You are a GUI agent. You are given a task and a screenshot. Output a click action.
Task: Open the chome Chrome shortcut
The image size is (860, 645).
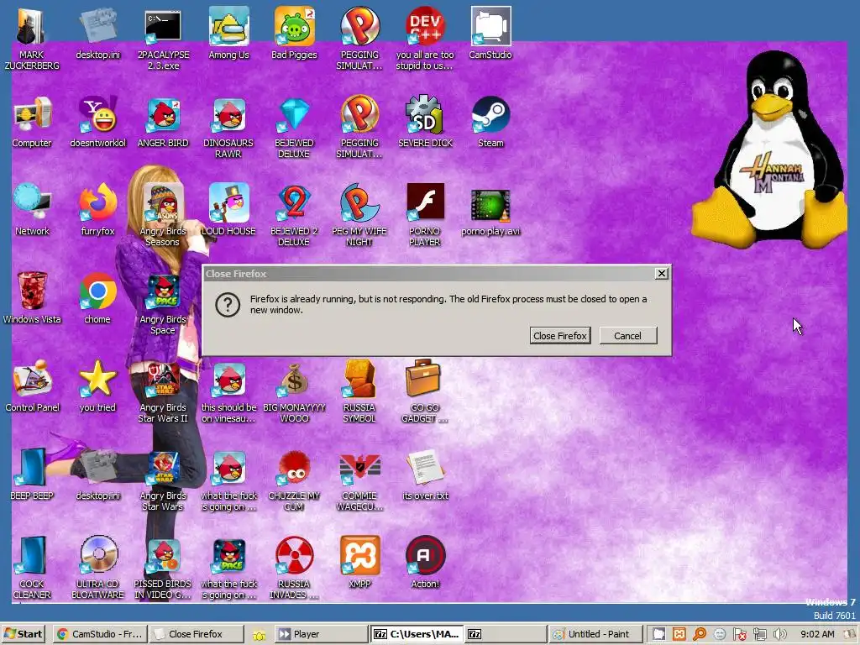pyautogui.click(x=97, y=298)
